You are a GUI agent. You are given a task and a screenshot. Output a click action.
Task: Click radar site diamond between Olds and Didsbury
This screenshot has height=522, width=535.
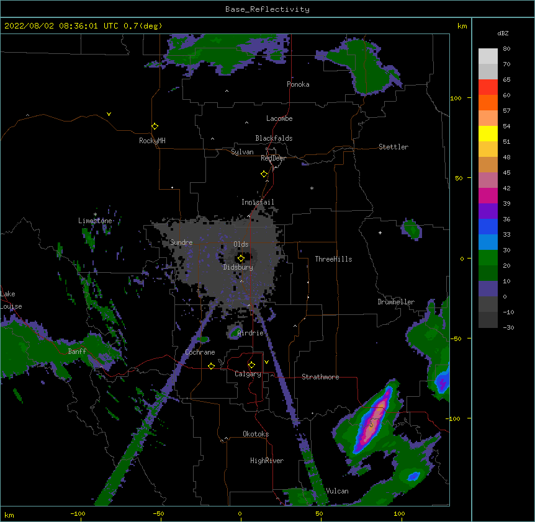click(241, 259)
